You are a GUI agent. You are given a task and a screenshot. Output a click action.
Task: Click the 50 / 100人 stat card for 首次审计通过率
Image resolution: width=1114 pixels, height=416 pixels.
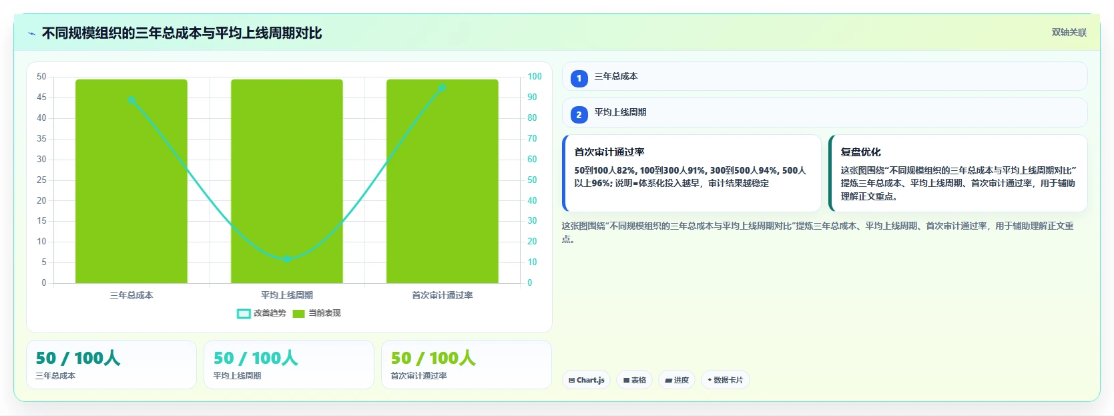pyautogui.click(x=467, y=365)
